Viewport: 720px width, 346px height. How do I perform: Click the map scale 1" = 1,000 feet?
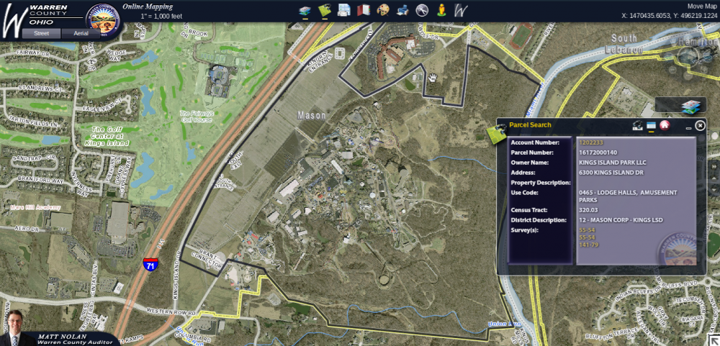coord(161,16)
